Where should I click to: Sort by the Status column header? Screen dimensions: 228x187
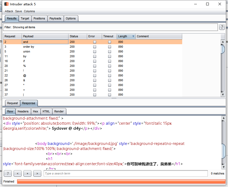78,36
